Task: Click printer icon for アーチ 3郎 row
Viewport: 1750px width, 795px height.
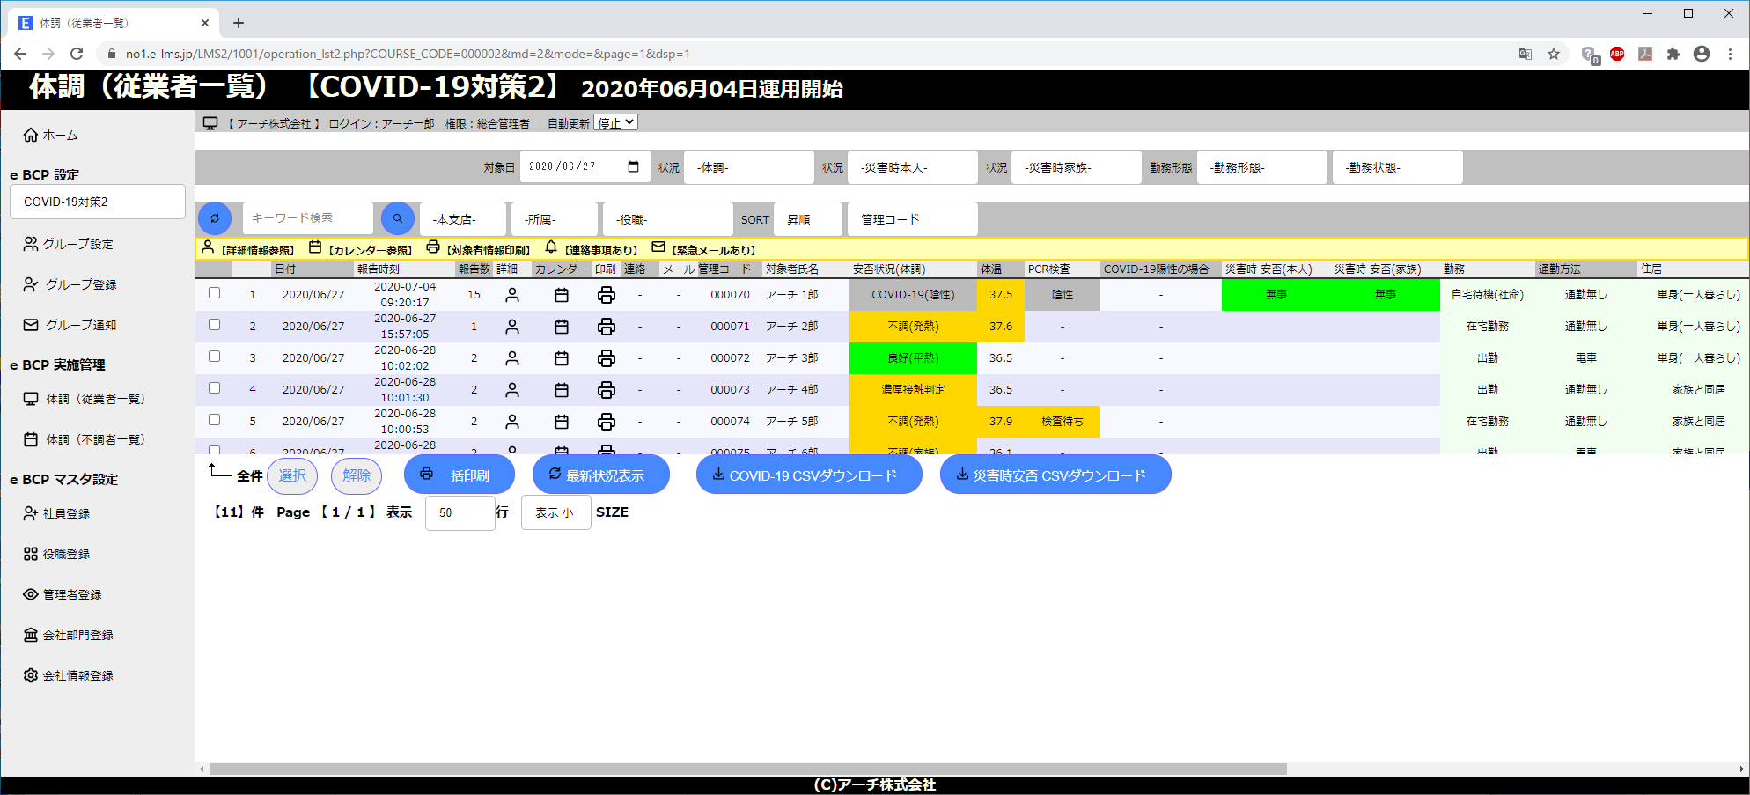Action: [607, 358]
